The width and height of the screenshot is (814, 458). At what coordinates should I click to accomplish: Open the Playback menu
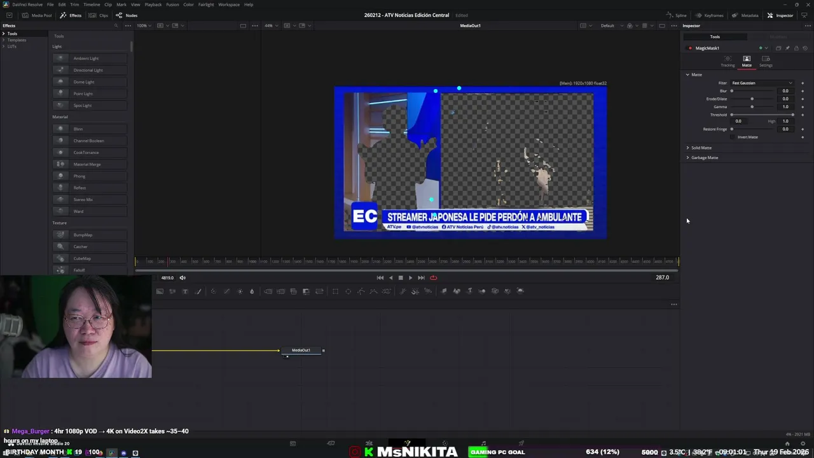(153, 4)
